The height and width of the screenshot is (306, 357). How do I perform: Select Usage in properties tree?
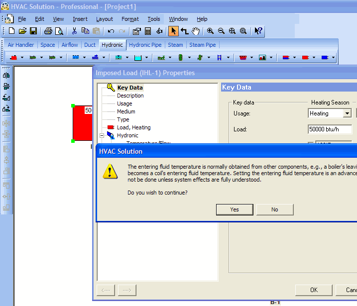[x=124, y=103]
